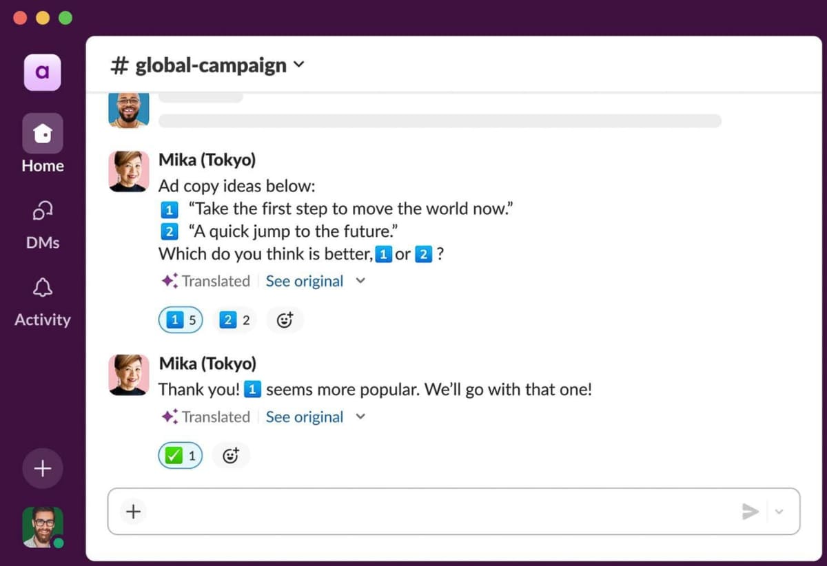The height and width of the screenshot is (566, 827).
Task: Open send options via the chevron next to send
Action: coord(779,512)
